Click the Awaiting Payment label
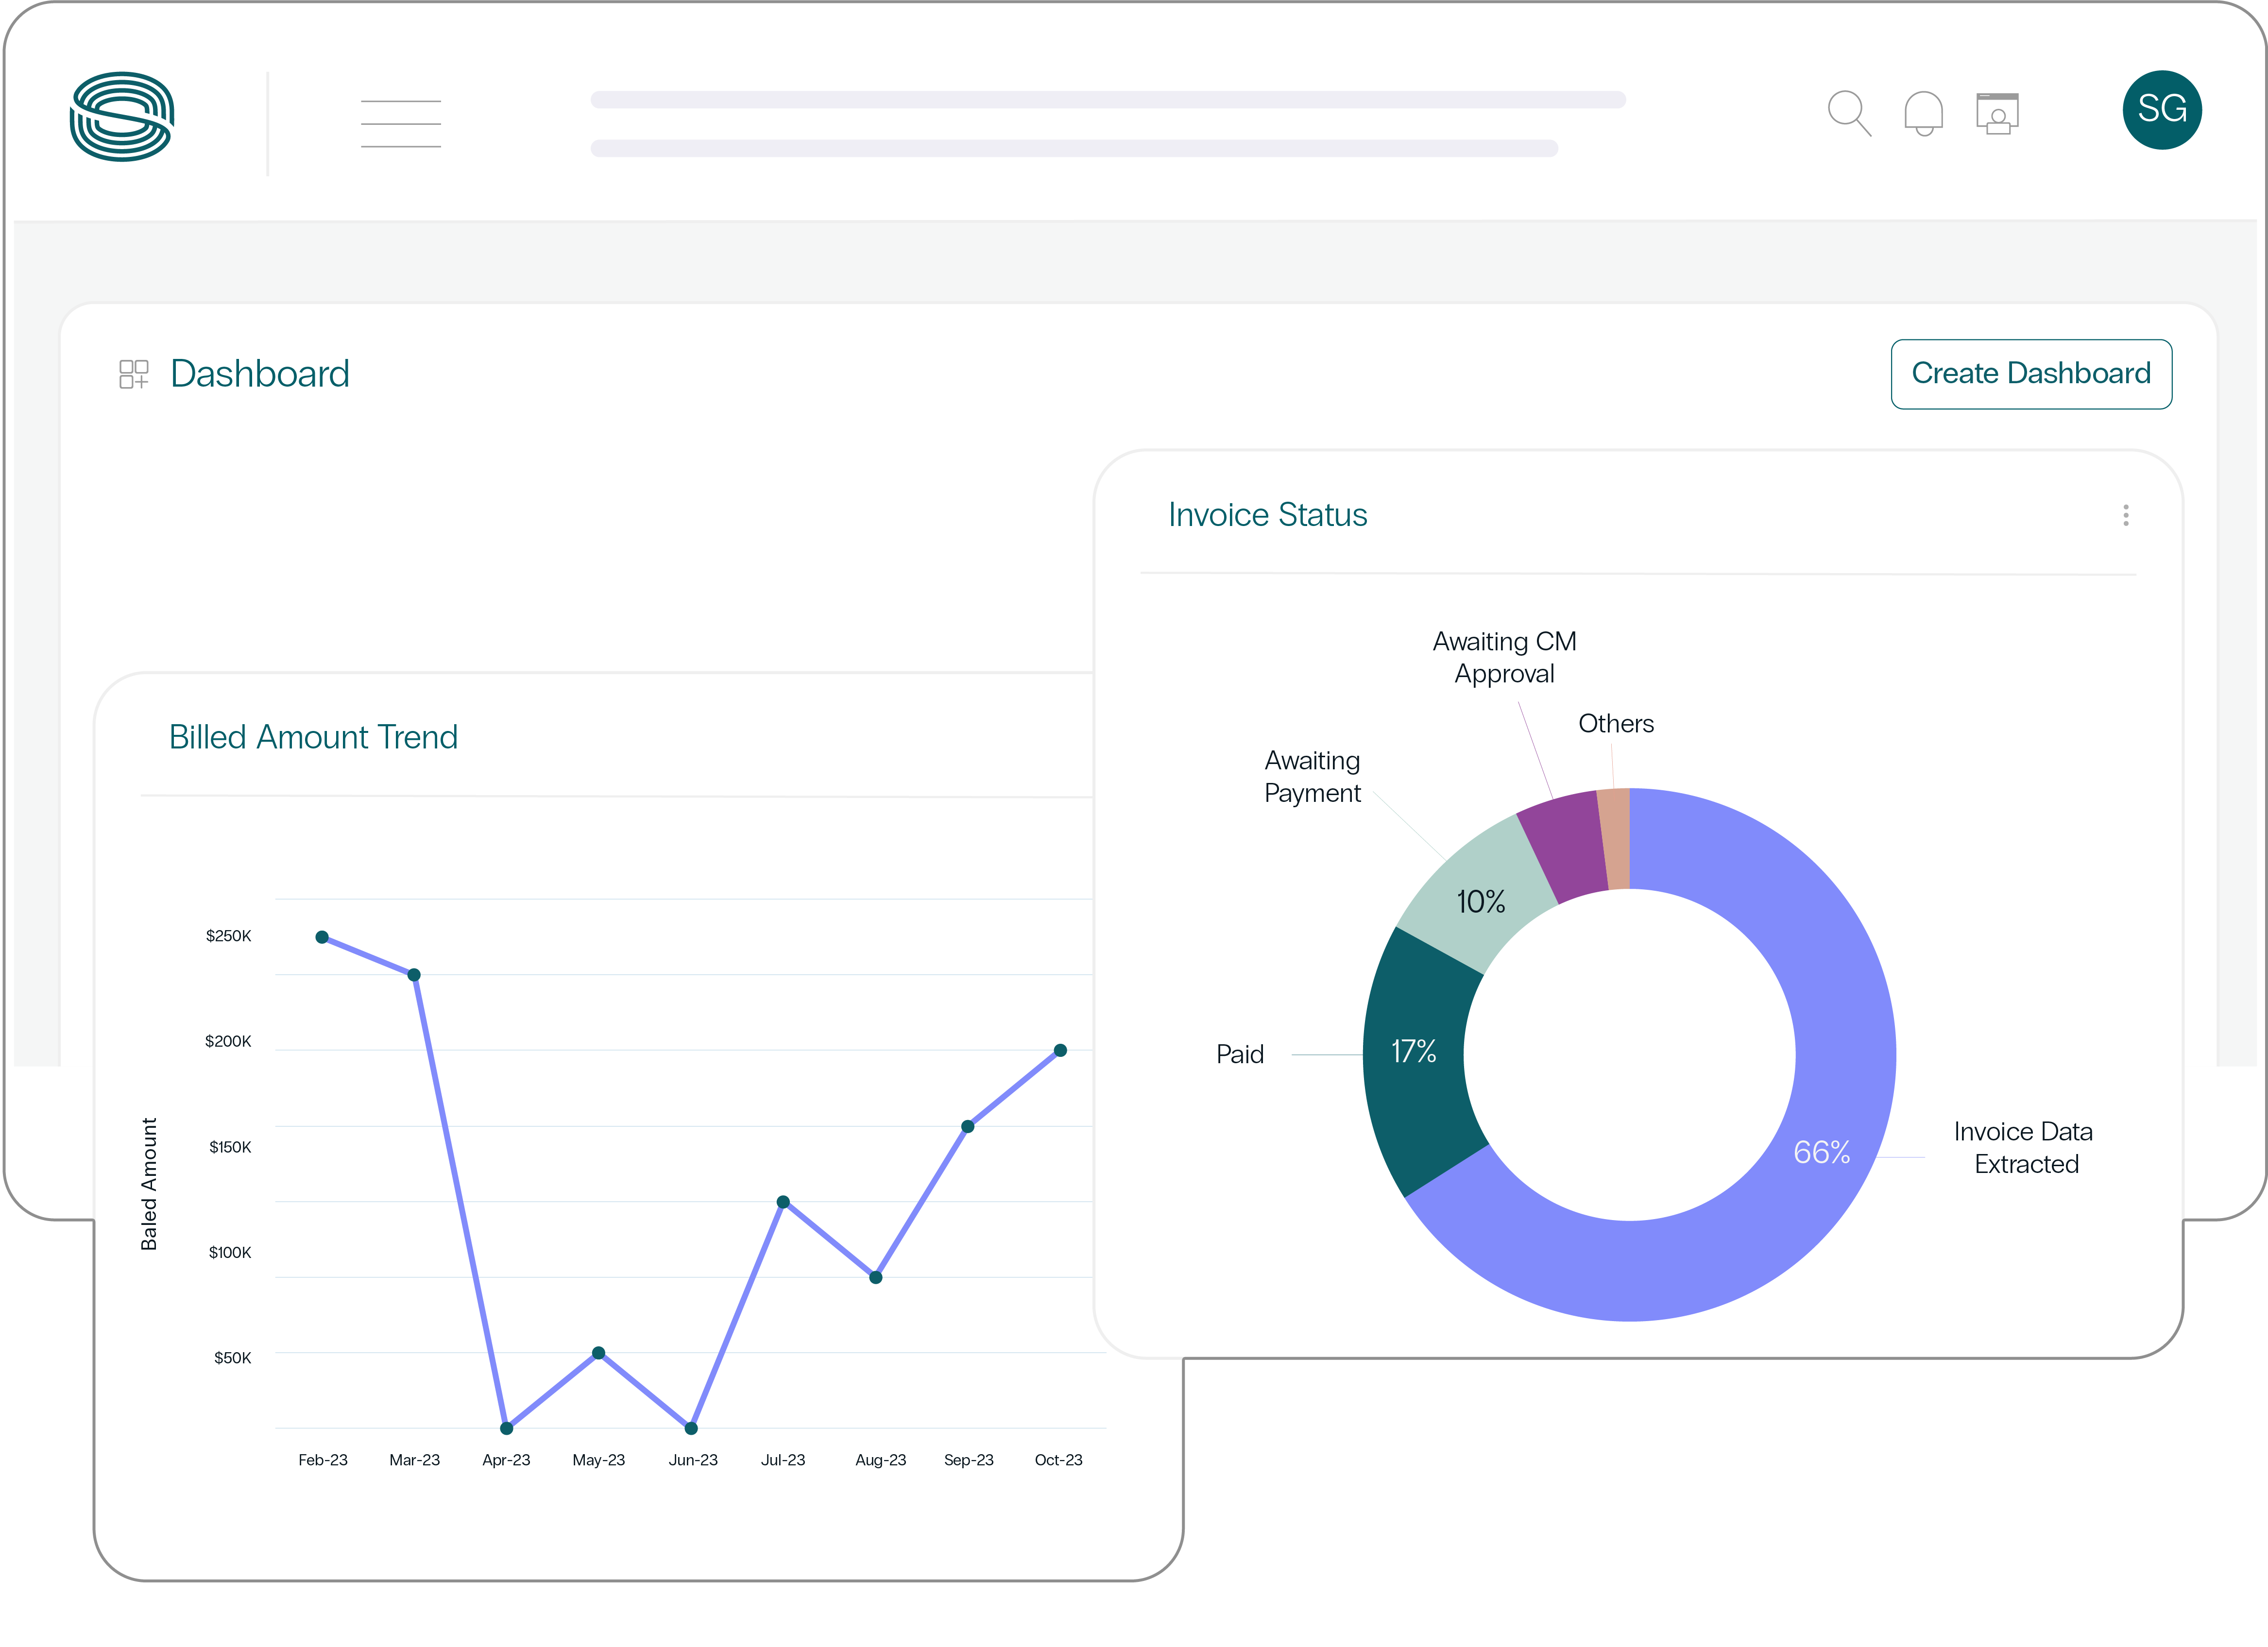Image resolution: width=2268 pixels, height=1647 pixels. point(1312,777)
